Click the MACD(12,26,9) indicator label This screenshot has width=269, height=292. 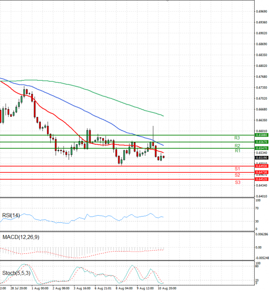pyautogui.click(x=21, y=237)
